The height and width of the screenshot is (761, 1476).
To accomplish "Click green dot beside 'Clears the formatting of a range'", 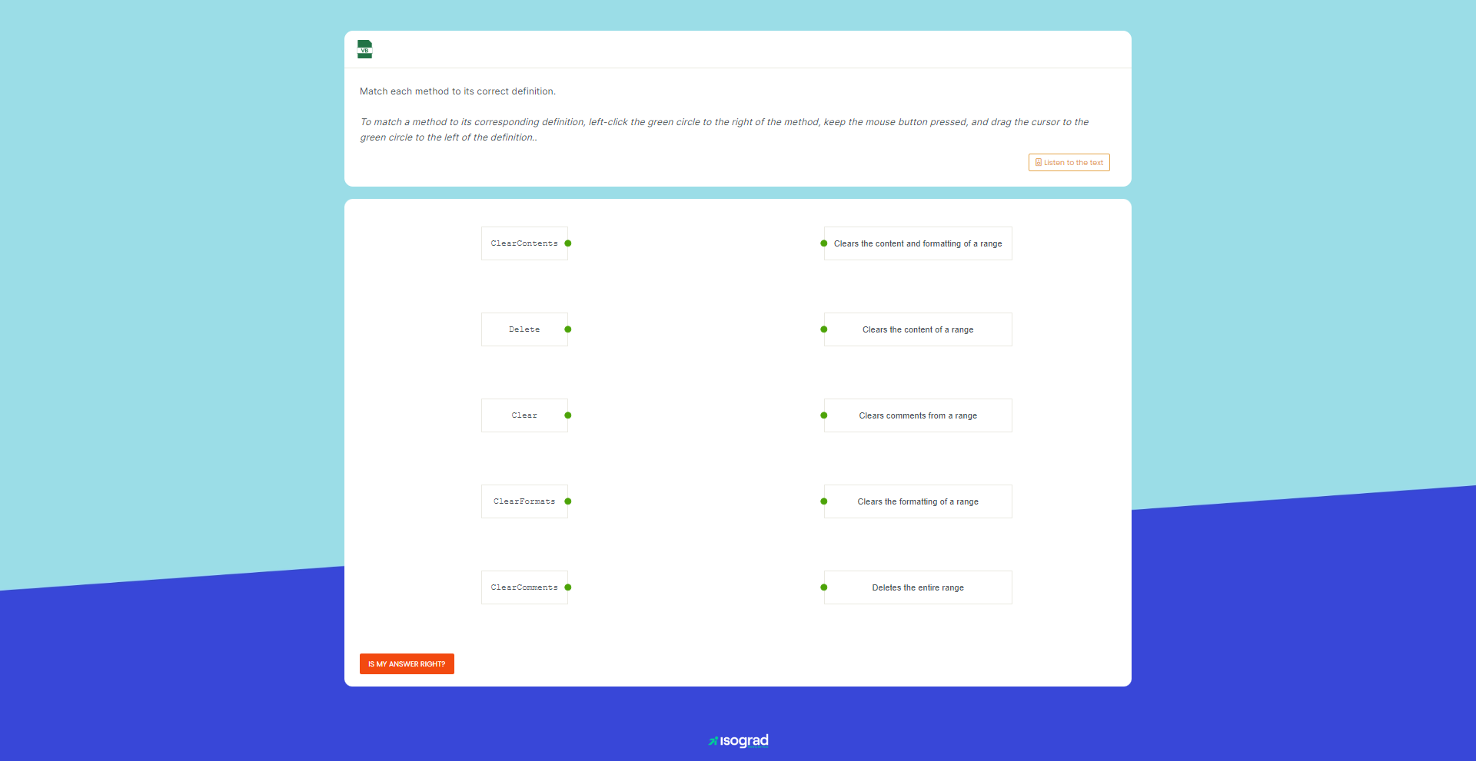I will click(824, 501).
